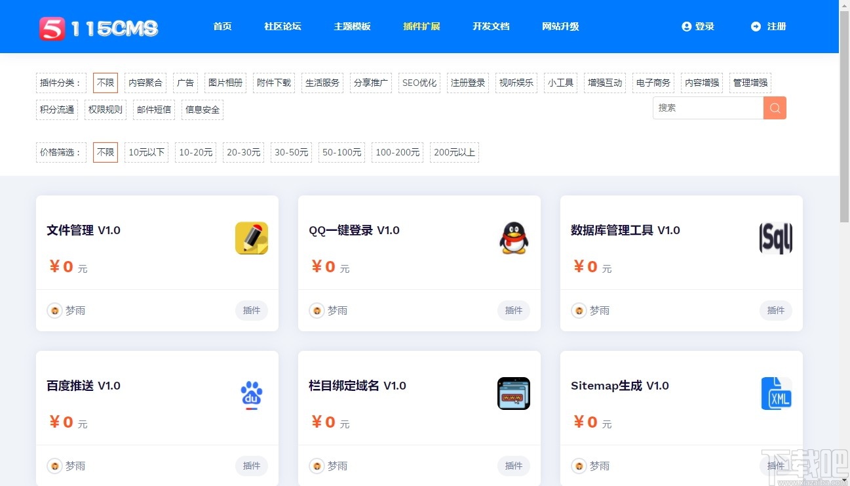
Task: Filter prices by 10元以下
Action: tap(147, 152)
